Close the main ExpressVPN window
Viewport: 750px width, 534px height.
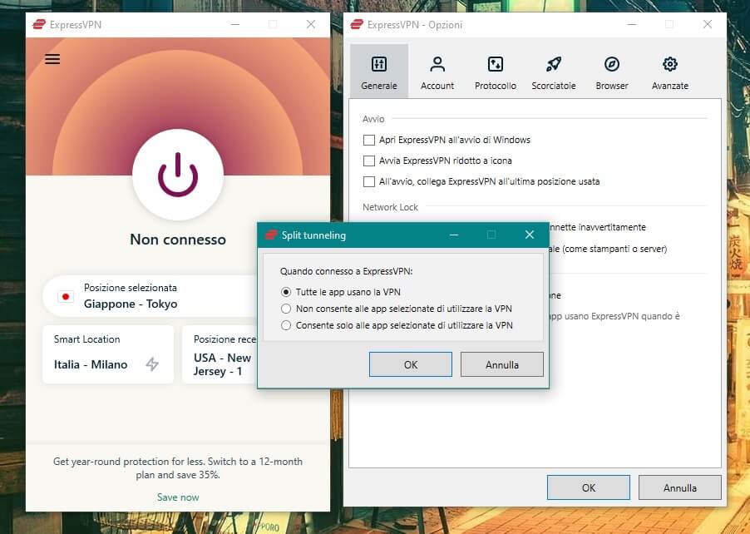[311, 24]
